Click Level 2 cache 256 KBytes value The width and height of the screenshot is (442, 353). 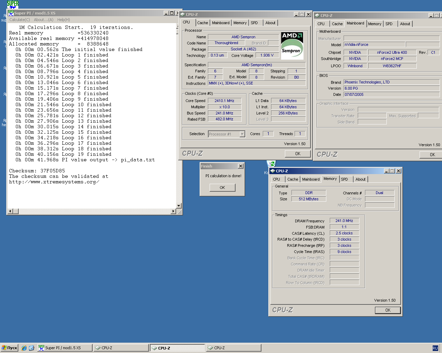click(x=288, y=113)
